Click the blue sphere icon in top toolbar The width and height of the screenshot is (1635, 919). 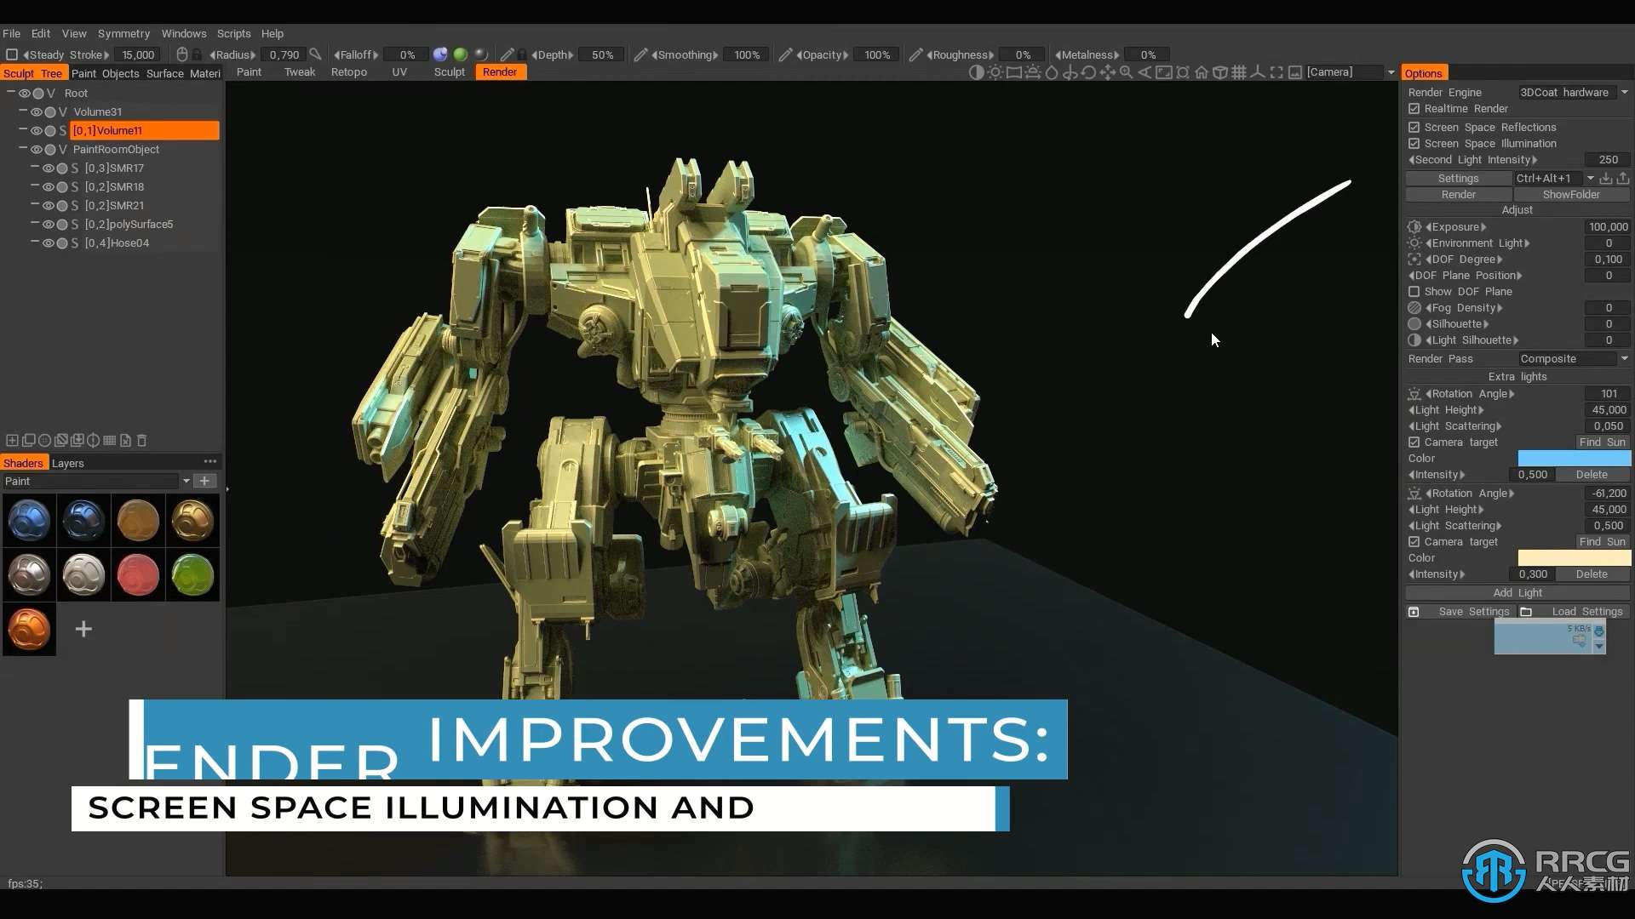point(440,55)
